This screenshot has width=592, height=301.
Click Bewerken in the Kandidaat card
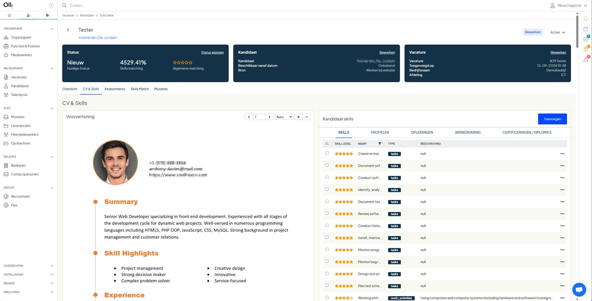387,53
